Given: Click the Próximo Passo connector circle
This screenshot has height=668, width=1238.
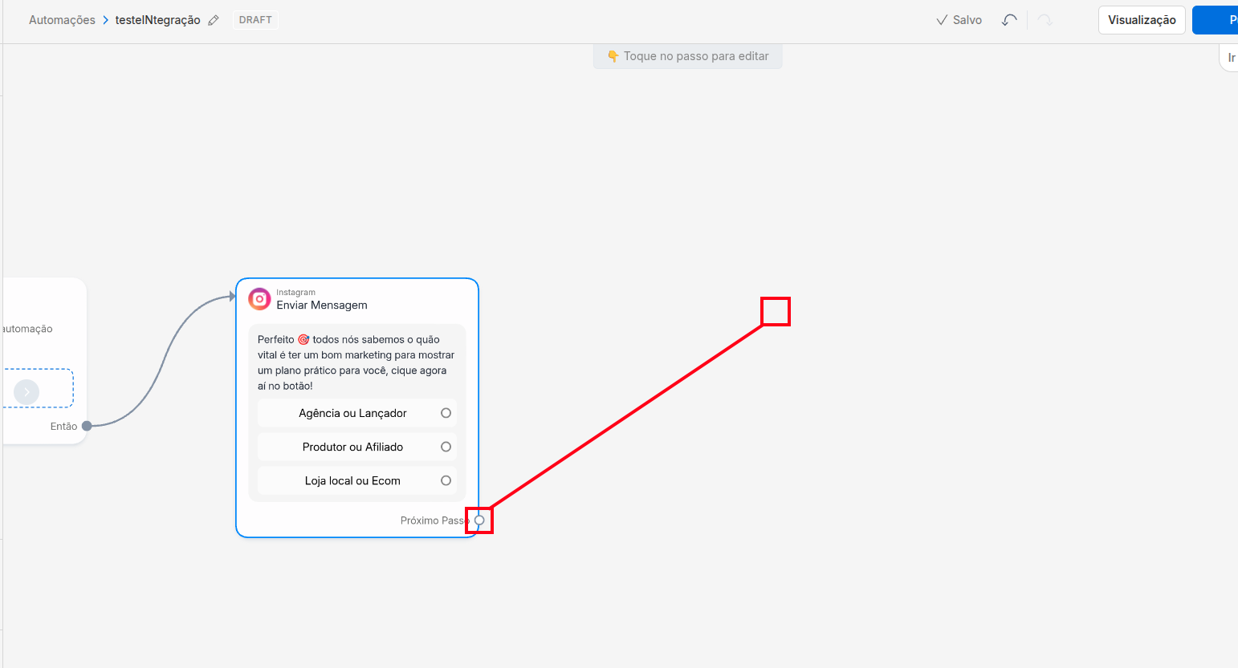Looking at the screenshot, I should pos(479,520).
